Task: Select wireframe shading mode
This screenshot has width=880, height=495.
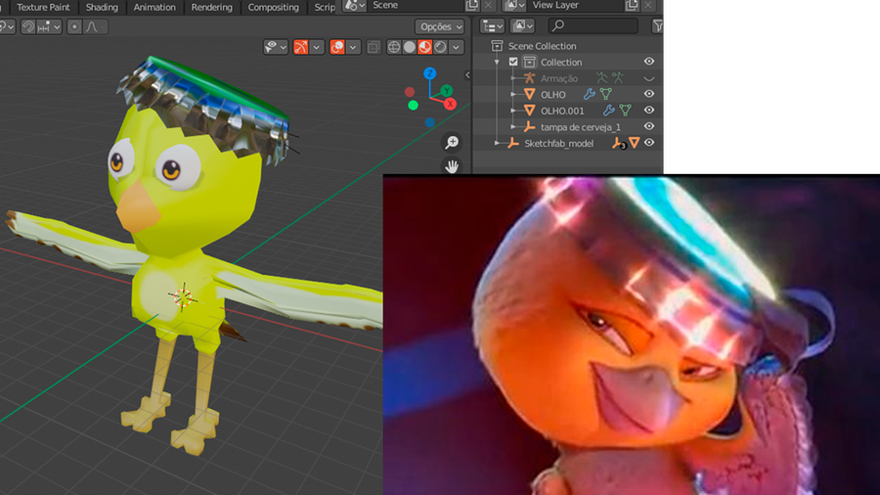Action: [394, 47]
